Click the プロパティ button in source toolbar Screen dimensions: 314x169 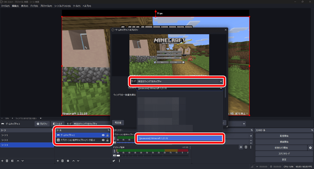pos(42,124)
